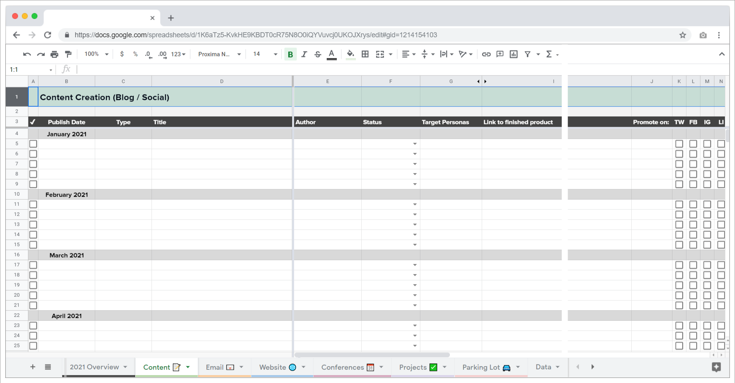The width and height of the screenshot is (735, 383).
Task: Check the done box in row 23
Action: [x=33, y=326]
